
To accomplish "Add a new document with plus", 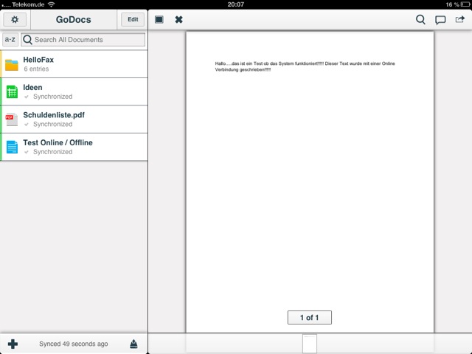I will tap(13, 344).
